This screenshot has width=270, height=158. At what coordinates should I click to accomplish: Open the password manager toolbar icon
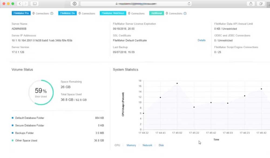click(75, 3)
